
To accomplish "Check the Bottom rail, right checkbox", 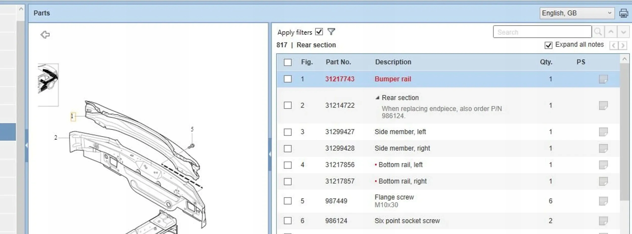I will [x=288, y=182].
